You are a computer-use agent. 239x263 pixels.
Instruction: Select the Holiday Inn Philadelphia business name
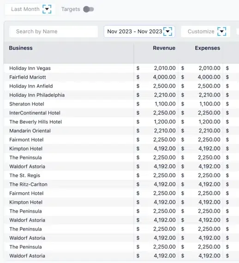tap(37, 95)
